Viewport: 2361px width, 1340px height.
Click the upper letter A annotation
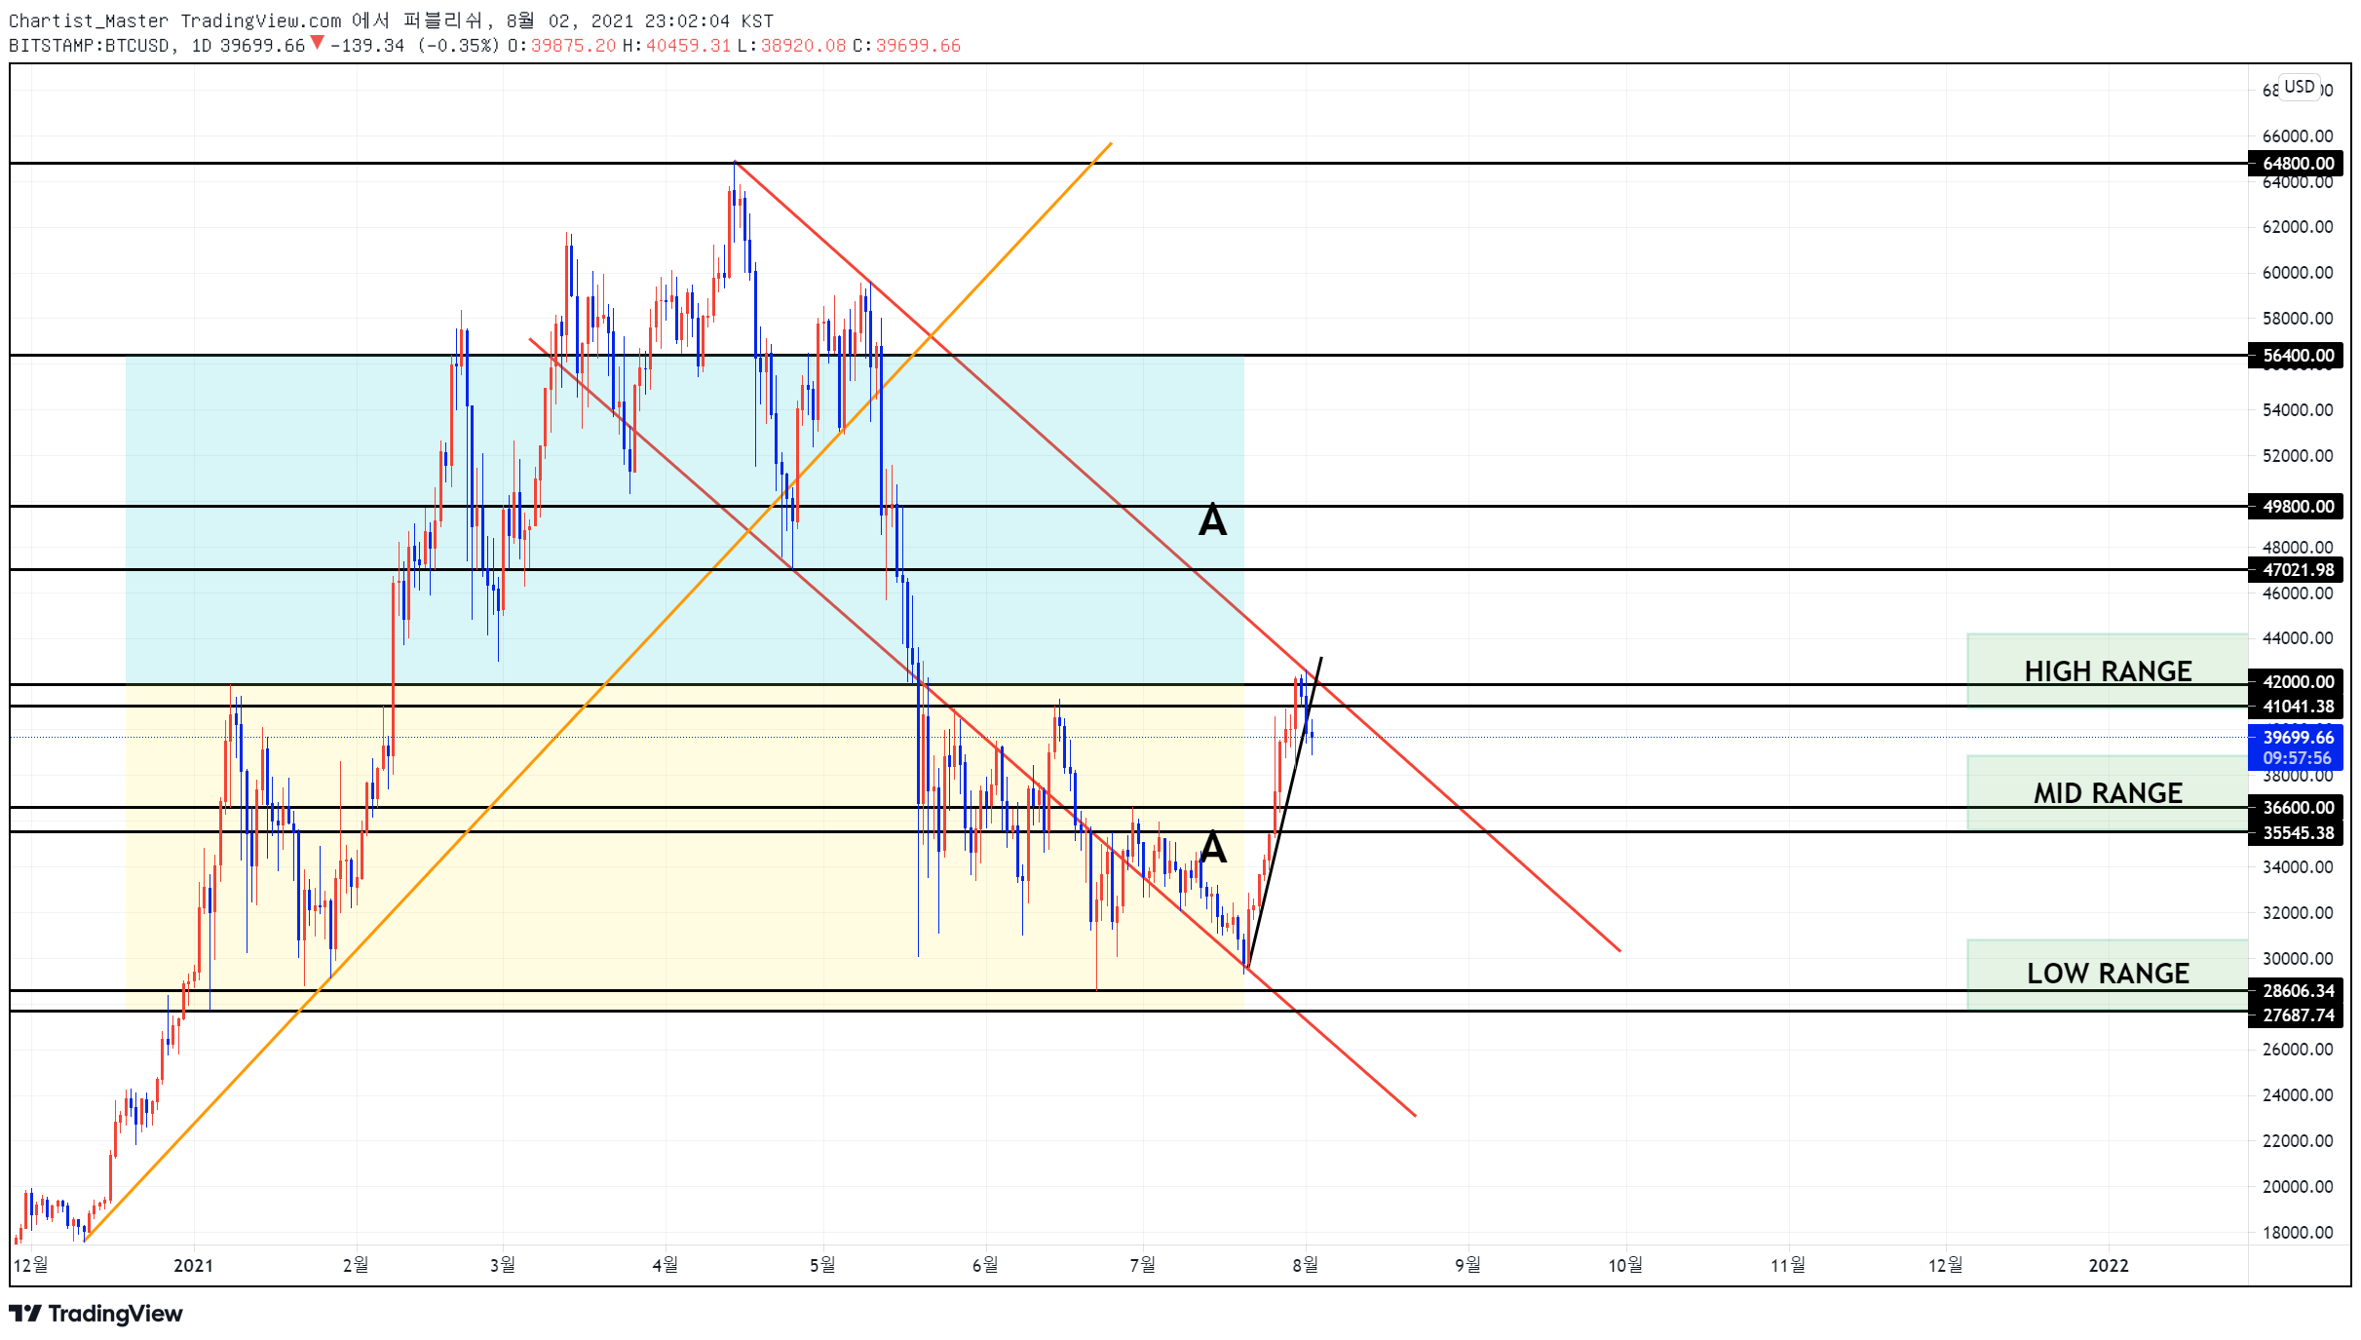(x=1212, y=519)
